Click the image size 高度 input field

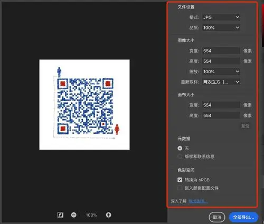click(221, 61)
